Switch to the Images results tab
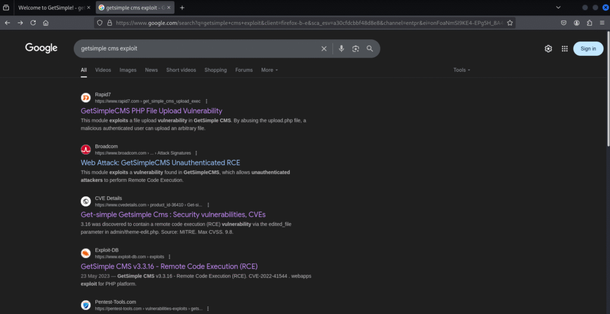The width and height of the screenshot is (610, 314). tap(128, 70)
